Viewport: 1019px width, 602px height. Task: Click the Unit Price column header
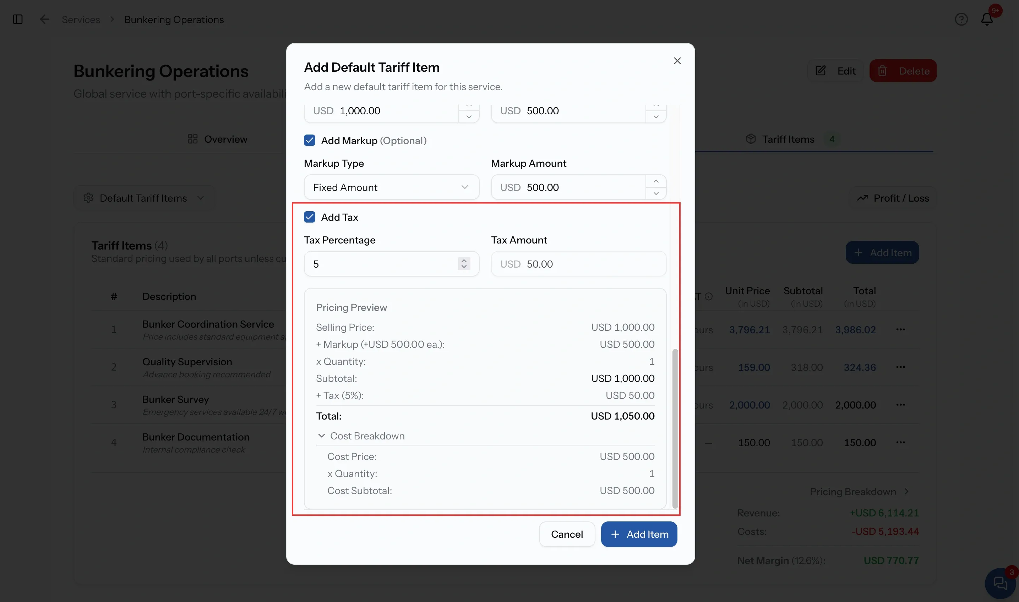[x=747, y=296]
